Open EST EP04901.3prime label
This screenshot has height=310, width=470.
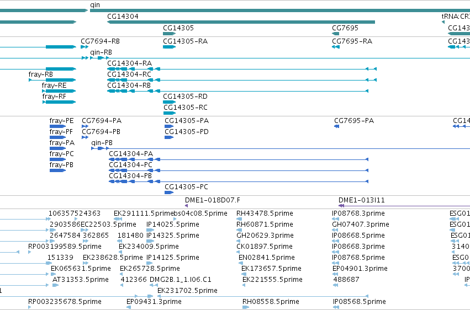360,269
